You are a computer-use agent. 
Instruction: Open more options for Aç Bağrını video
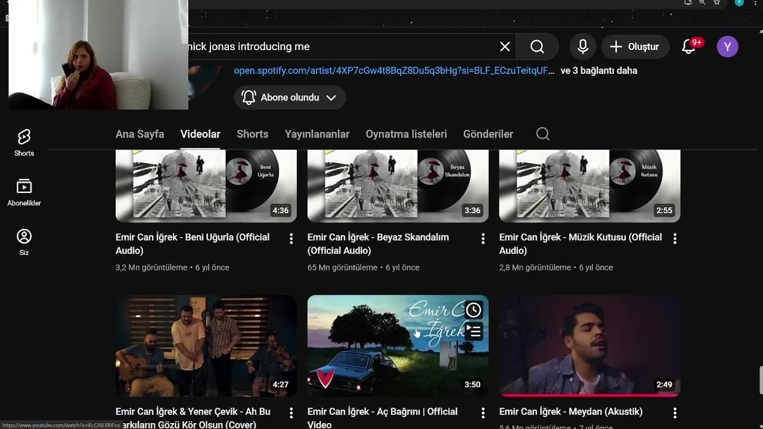(x=483, y=413)
